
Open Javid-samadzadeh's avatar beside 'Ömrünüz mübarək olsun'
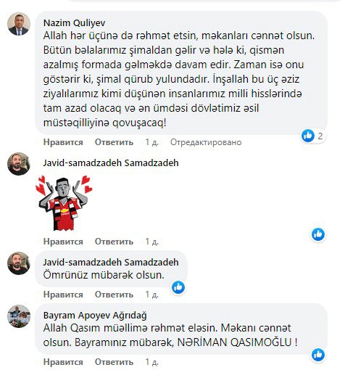(x=19, y=263)
